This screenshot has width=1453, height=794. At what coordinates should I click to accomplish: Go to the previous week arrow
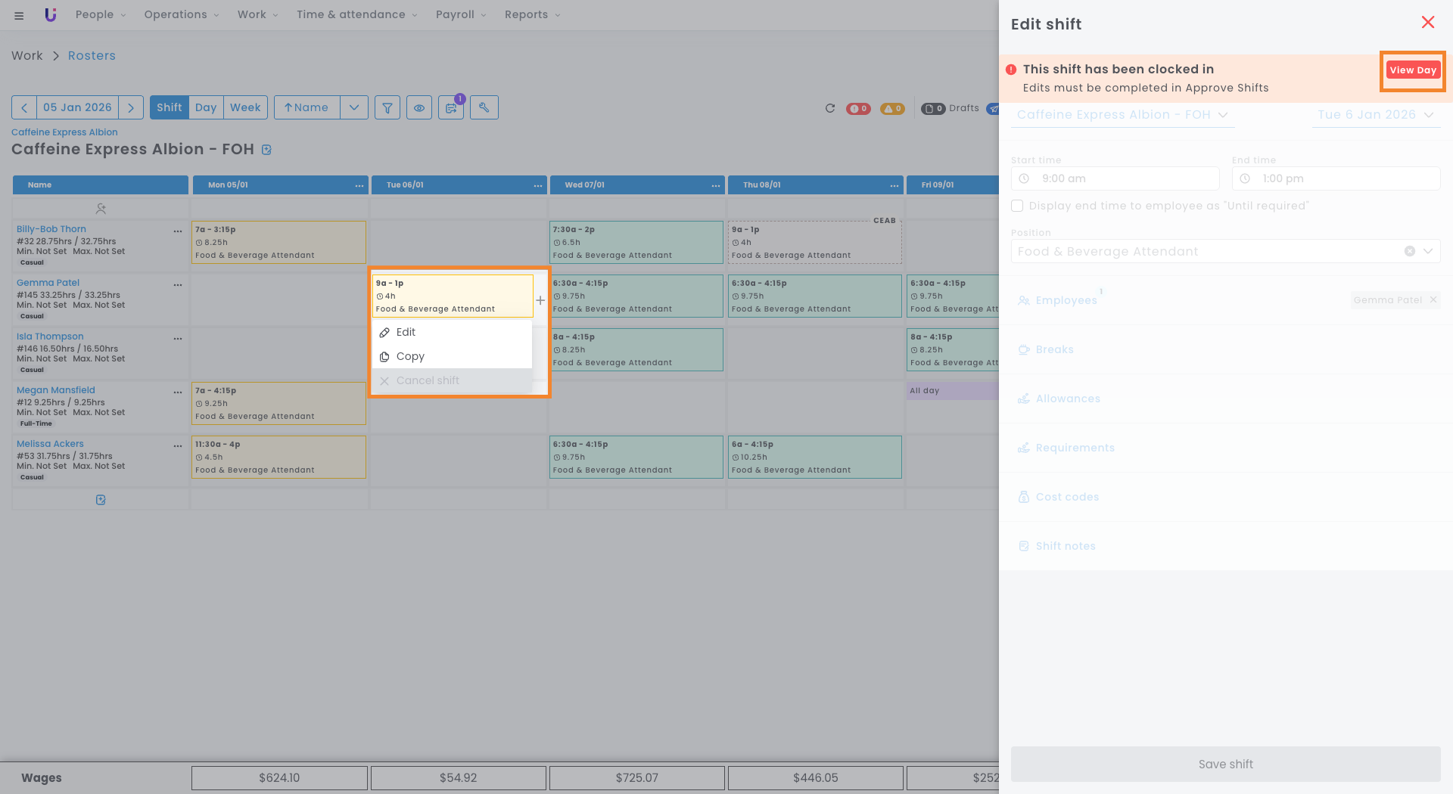coord(24,107)
